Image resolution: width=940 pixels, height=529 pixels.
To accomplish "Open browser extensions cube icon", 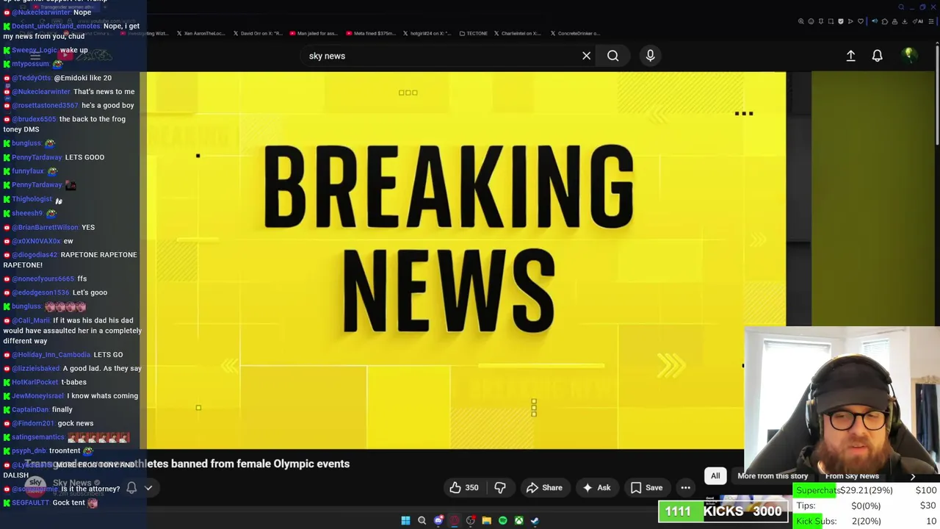I will (885, 21).
